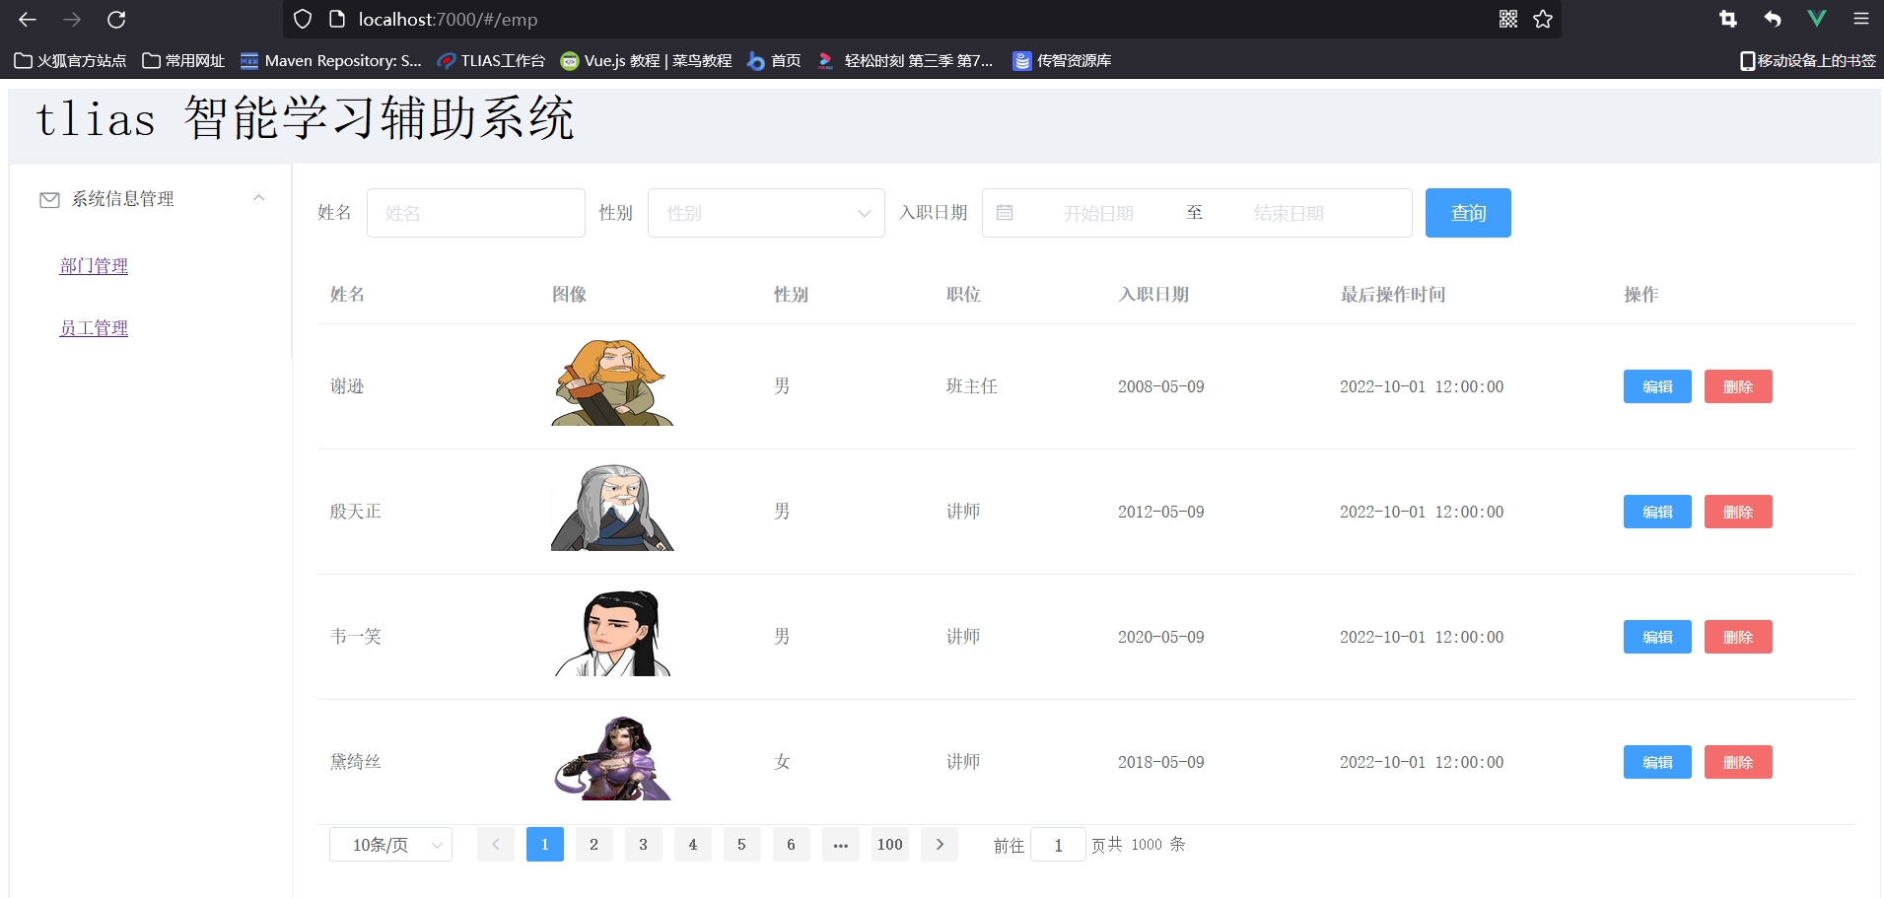The height and width of the screenshot is (898, 1884).
Task: Click the avatar image of 韦一笑
Action: tap(612, 634)
